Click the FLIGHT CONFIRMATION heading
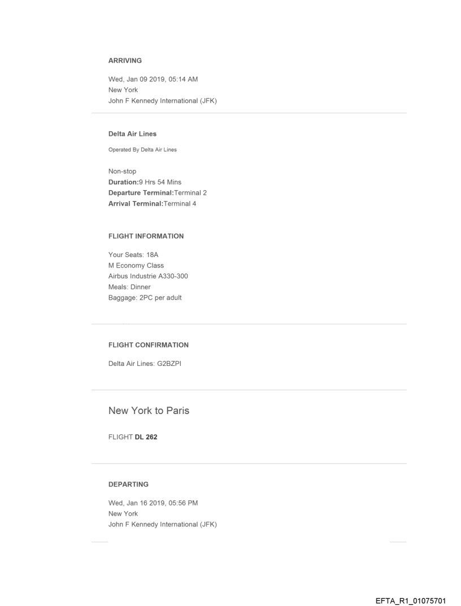Viewport: 461px width, 606px height. pos(148,345)
